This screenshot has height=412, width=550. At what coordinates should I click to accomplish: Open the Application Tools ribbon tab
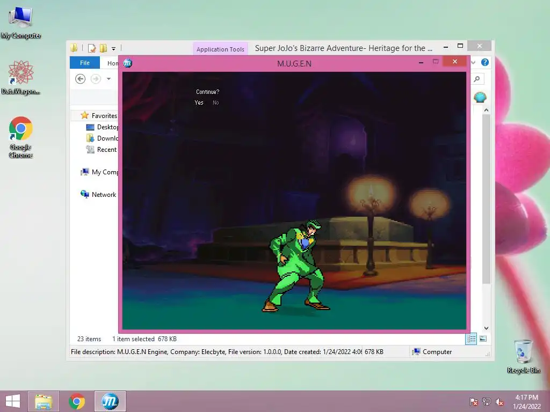(x=220, y=49)
